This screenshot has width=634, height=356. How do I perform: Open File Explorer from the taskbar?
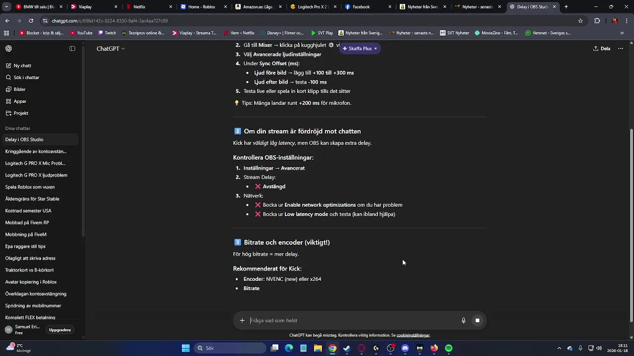pos(318,348)
